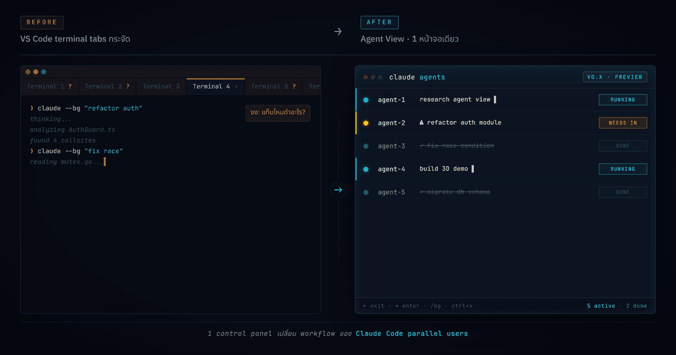Click the warning icon before refactor auth module
676x355 pixels.
tap(422, 122)
